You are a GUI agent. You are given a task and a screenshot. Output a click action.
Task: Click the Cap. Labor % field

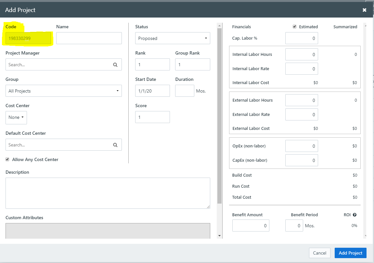pos(302,38)
